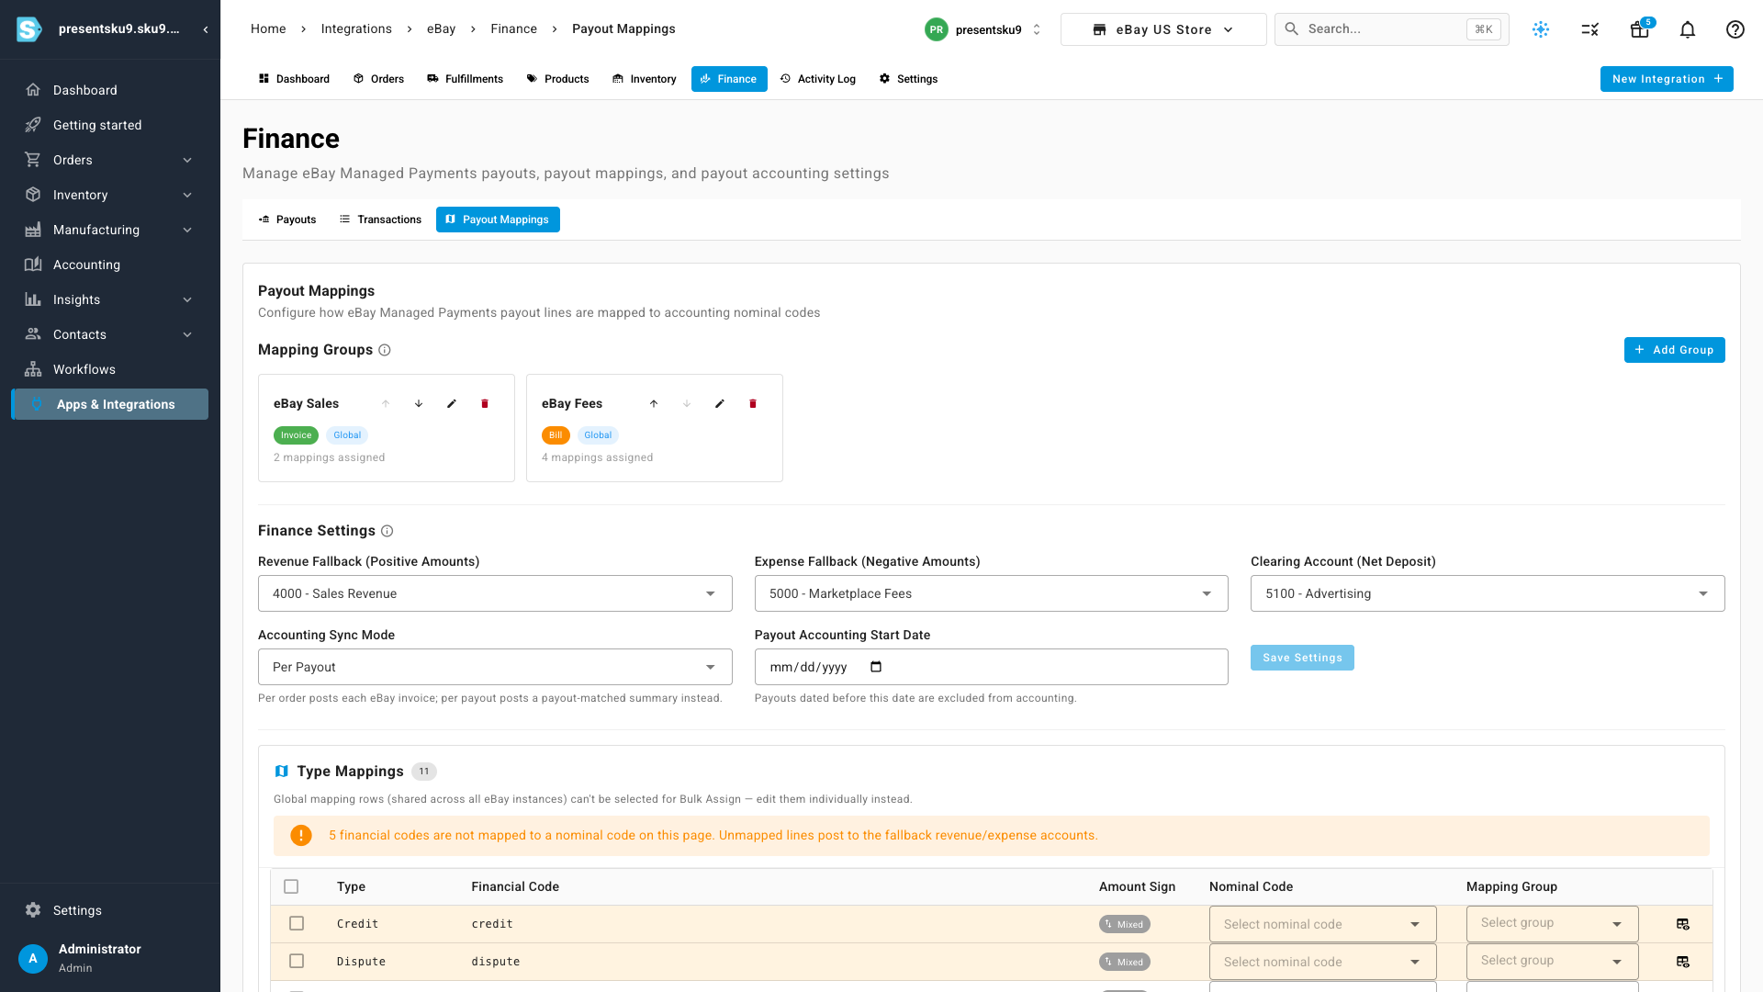The image size is (1763, 992).
Task: Go to Integrations breadcrumb link
Action: pos(356,29)
